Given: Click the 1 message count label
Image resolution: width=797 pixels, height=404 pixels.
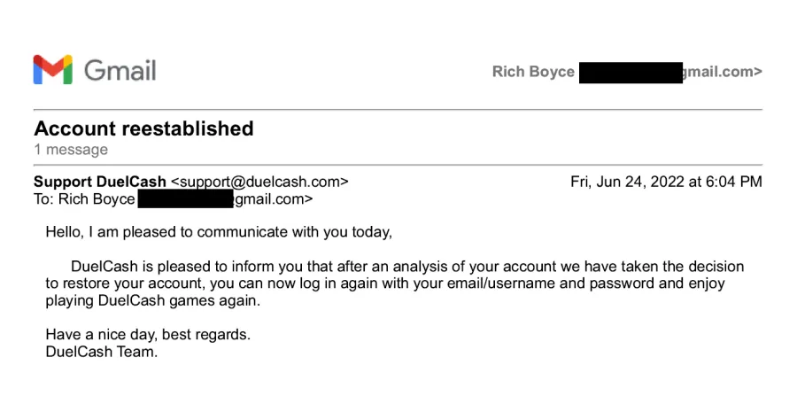Looking at the screenshot, I should point(71,150).
